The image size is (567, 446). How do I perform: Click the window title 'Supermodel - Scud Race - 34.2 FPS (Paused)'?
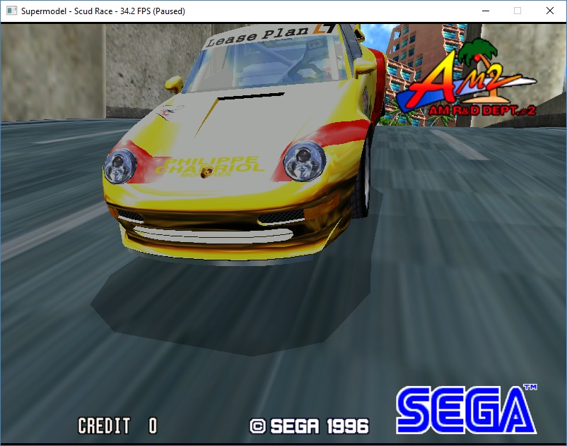(103, 11)
